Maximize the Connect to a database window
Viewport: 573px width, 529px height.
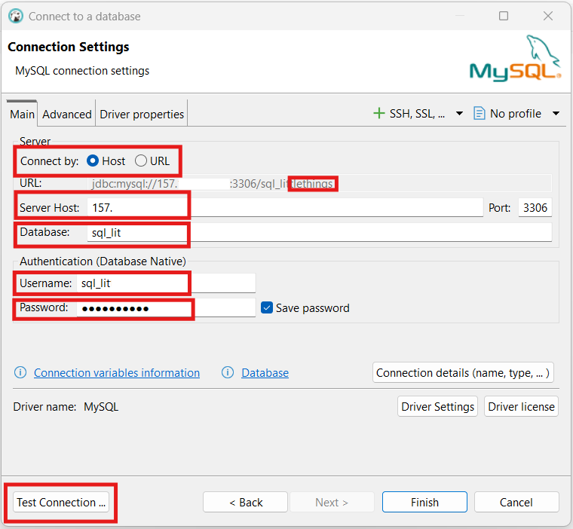pos(504,16)
